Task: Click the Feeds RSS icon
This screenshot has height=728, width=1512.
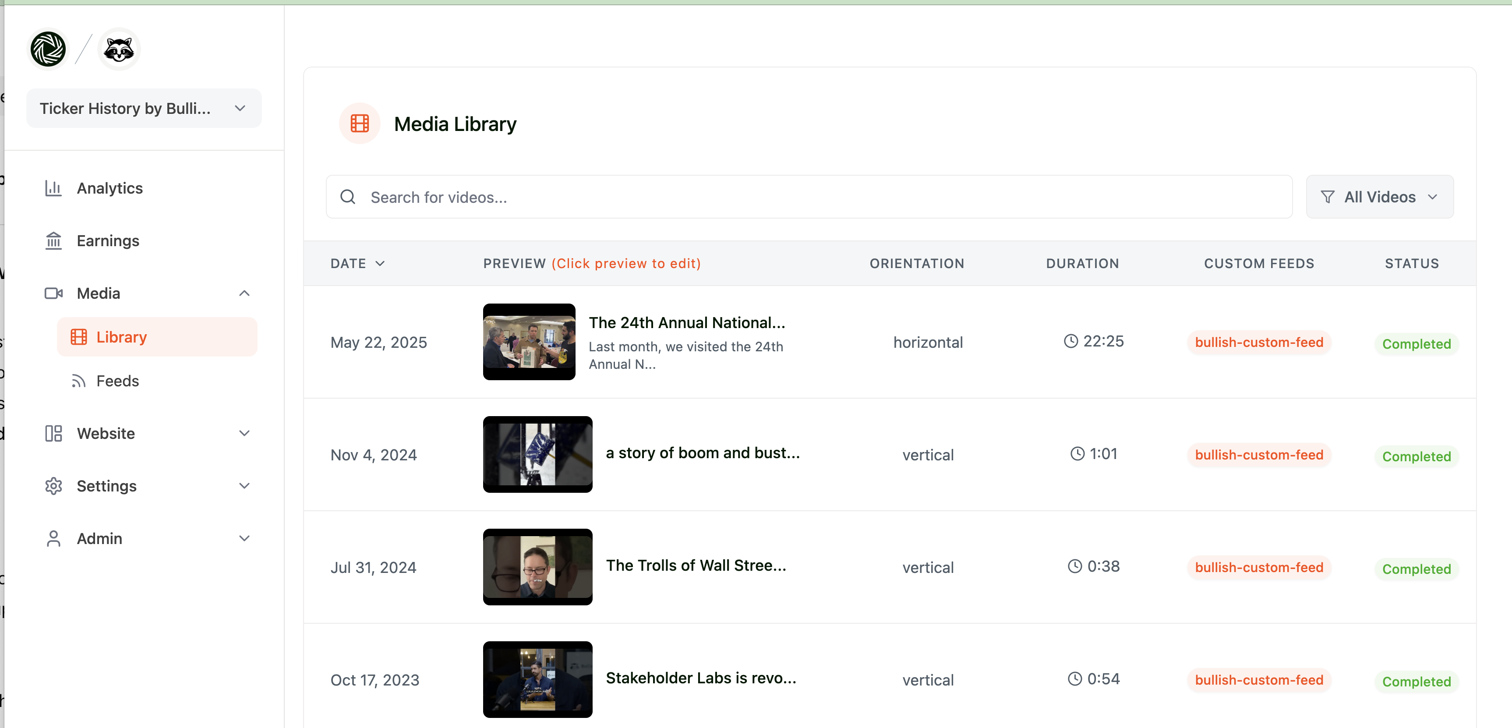Action: [79, 381]
